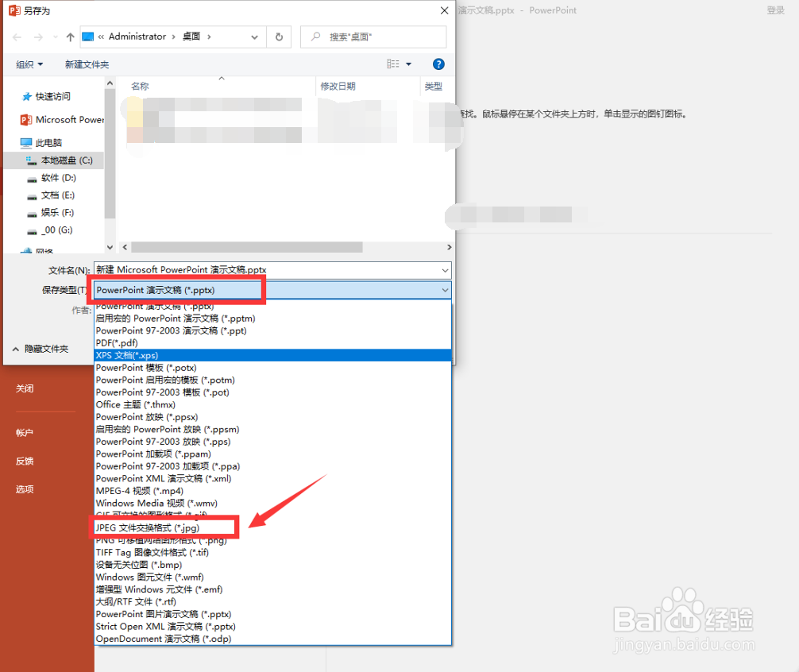Choose PowerPoint 放映 (*.ppsx)
Image resolution: width=799 pixels, height=672 pixels.
272,417
